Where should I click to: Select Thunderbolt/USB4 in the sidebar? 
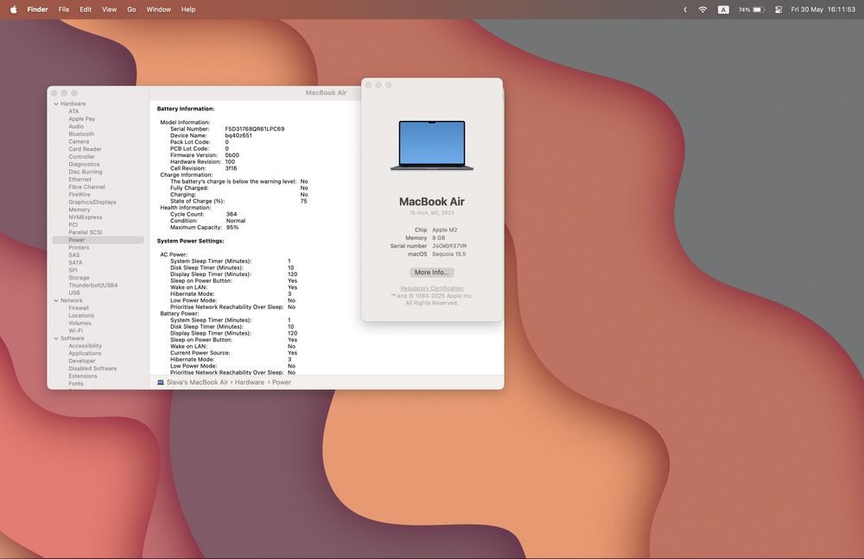[x=93, y=286]
